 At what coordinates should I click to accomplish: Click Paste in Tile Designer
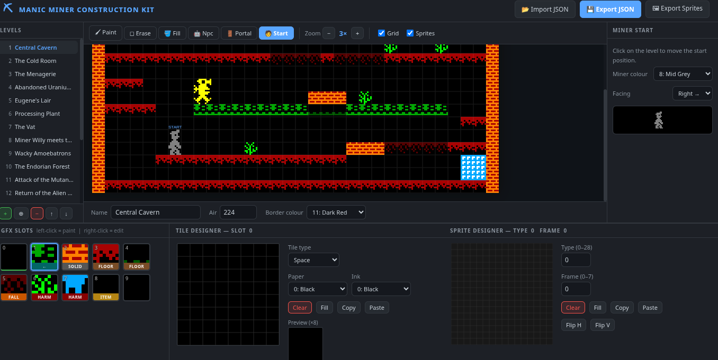[377, 308]
